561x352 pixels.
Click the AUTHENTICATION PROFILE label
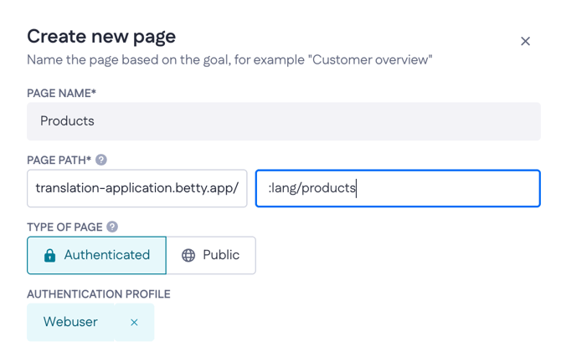click(x=98, y=294)
